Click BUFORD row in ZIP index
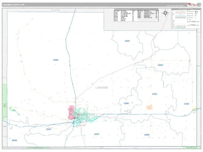 124,19
